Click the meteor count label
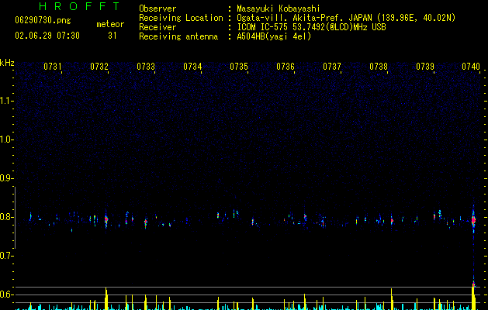Viewport: 488px width, 310px height. coord(110,24)
